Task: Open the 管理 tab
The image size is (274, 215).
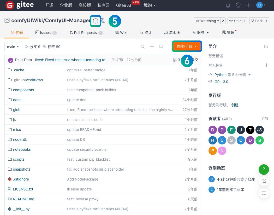Action: [x=228, y=33]
